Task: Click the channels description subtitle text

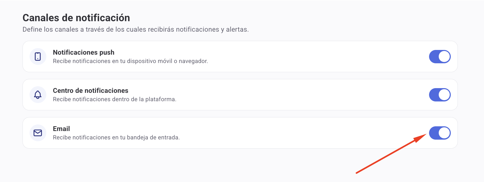Action: (x=136, y=29)
